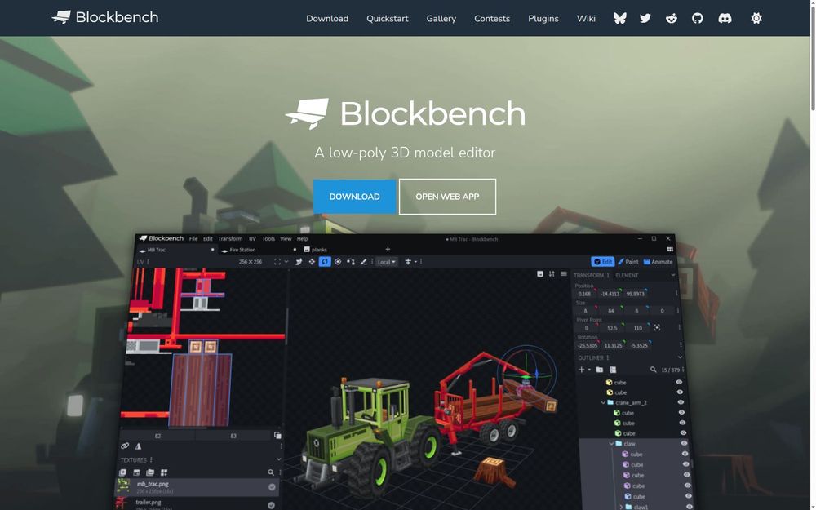Open the Twitter bird icon link
Image resolution: width=816 pixels, height=510 pixels.
645,18
